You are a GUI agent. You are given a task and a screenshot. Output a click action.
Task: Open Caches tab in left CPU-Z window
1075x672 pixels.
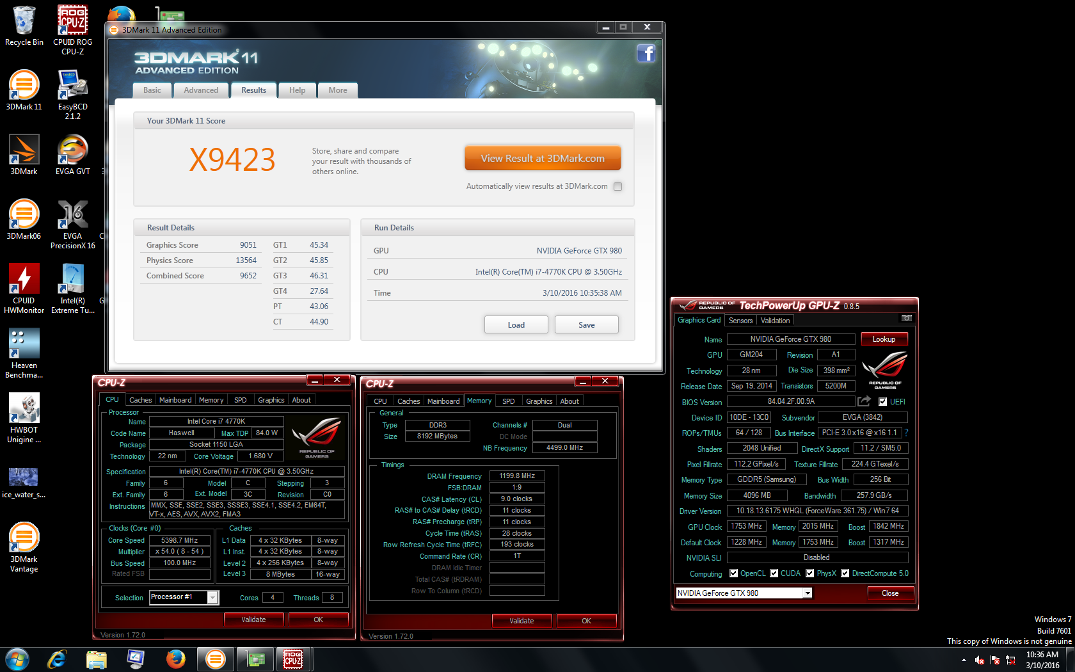click(141, 400)
